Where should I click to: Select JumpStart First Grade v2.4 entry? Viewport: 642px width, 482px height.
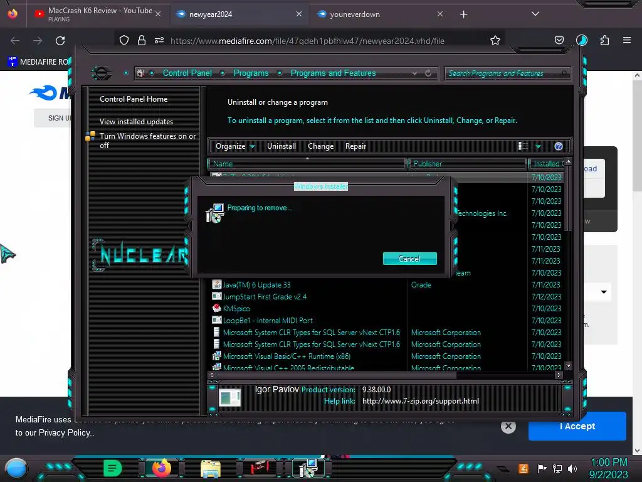tap(265, 297)
